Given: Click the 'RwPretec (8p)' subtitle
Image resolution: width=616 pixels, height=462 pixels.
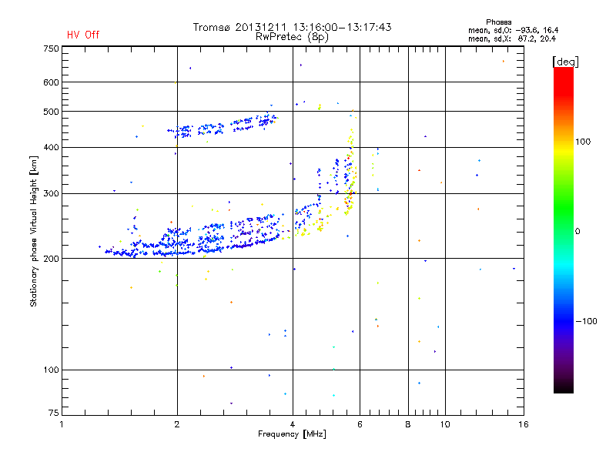Looking at the screenshot, I should pyautogui.click(x=292, y=37).
